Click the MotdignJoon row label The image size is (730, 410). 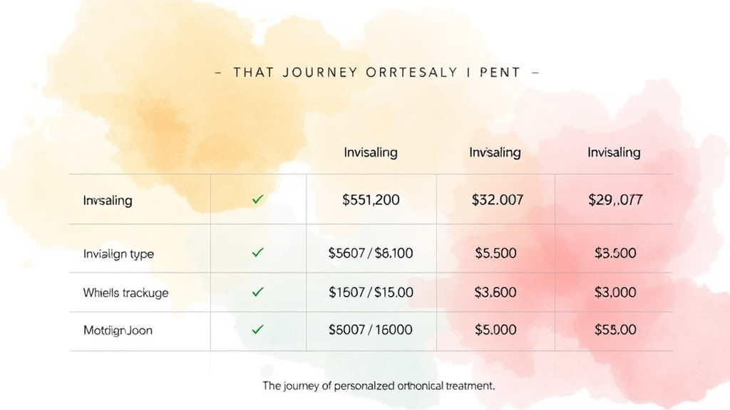click(x=118, y=330)
